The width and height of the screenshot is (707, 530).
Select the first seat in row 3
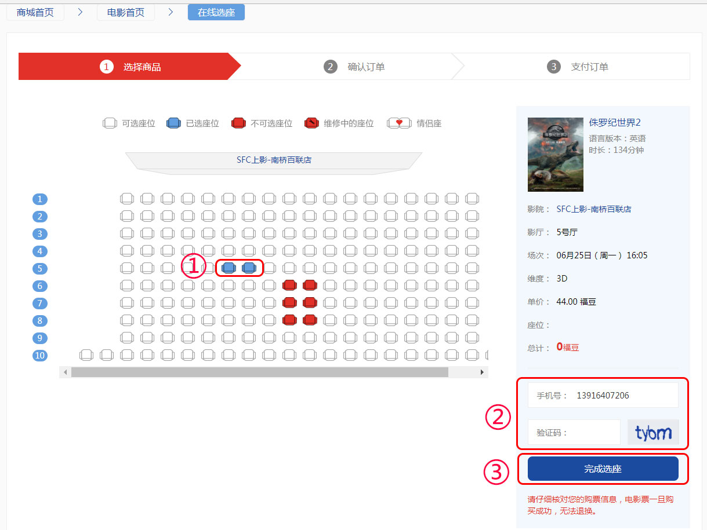[126, 233]
